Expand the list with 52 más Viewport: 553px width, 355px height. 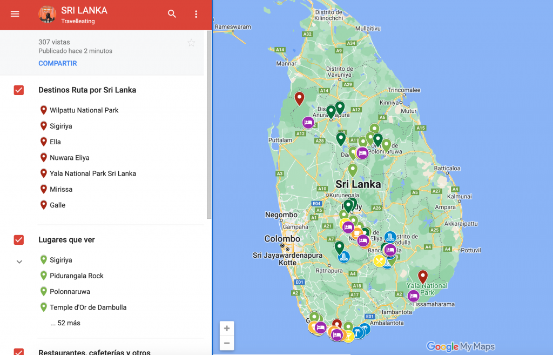65,323
